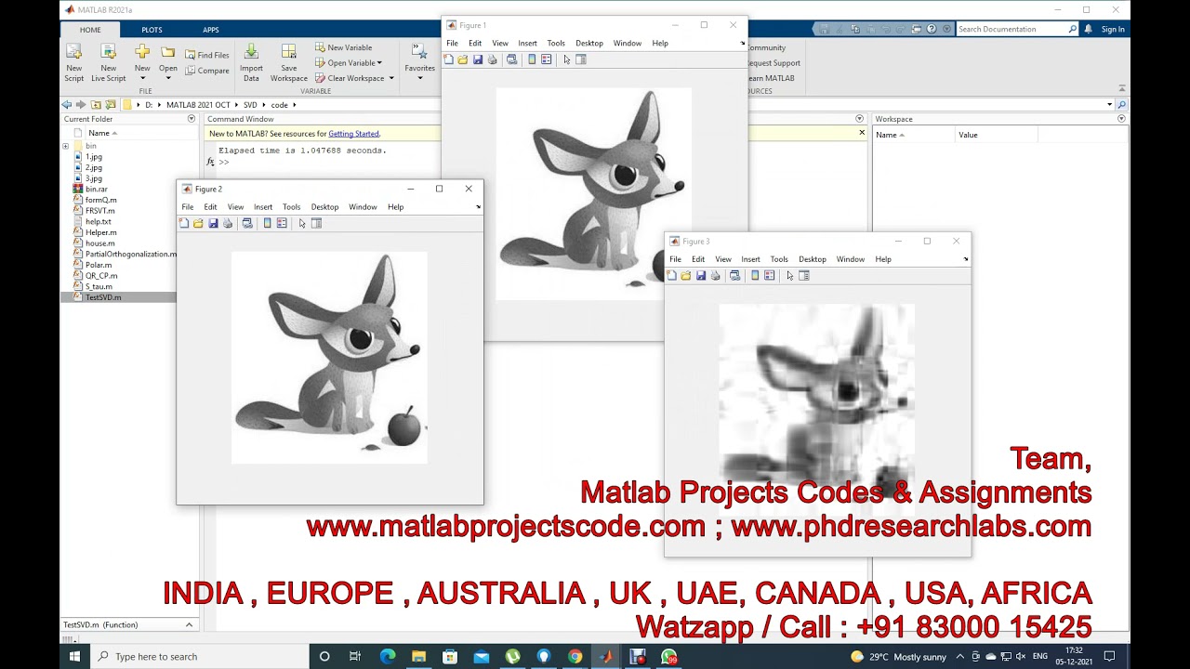The image size is (1190, 669).
Task: Open Tools menu in Figure 2
Action: pos(292,207)
